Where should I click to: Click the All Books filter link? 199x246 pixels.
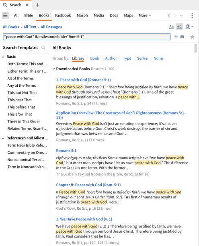click(x=11, y=27)
